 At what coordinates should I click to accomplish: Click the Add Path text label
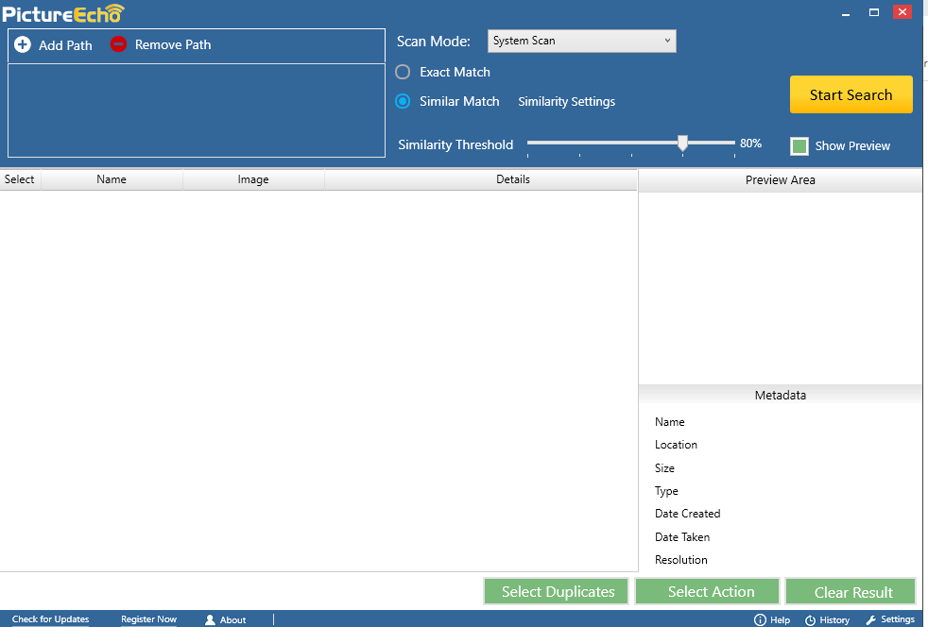pyautogui.click(x=65, y=45)
